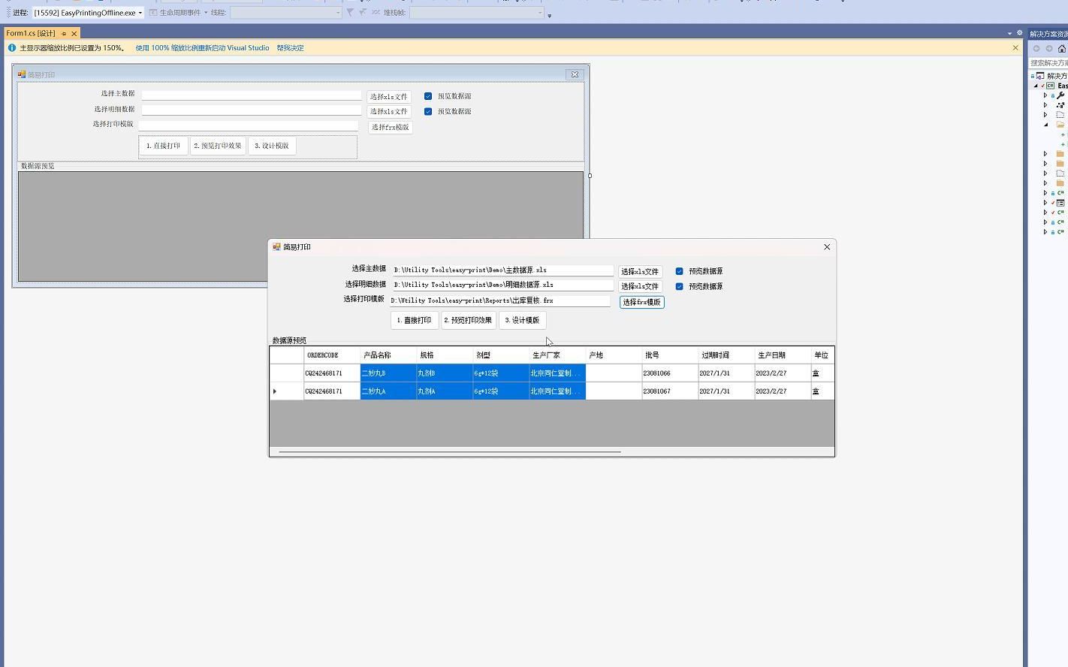This screenshot has height=667, width=1068.
Task: Click the 选择打印模版 path field in running window
Action: pyautogui.click(x=499, y=300)
